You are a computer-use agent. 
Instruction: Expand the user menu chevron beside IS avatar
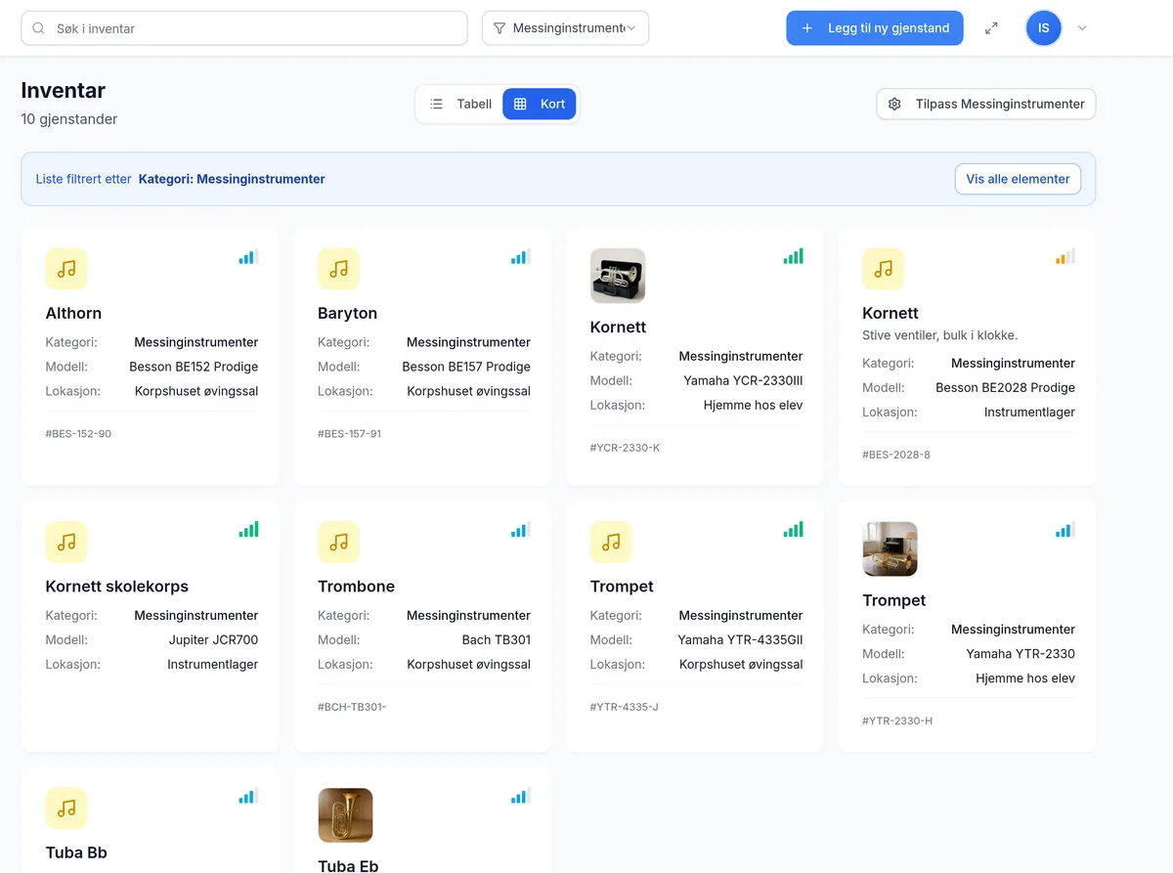tap(1082, 28)
